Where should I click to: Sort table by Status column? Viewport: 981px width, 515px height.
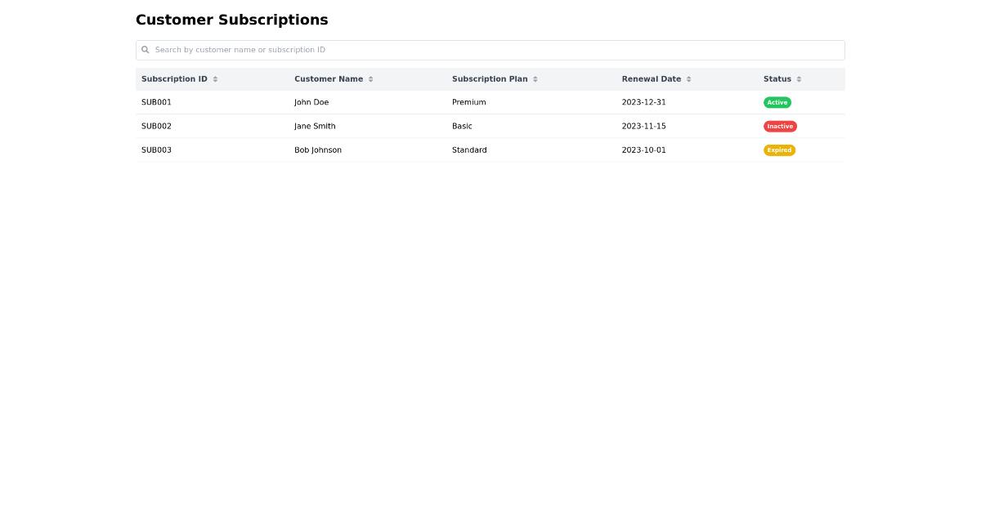[x=776, y=78]
